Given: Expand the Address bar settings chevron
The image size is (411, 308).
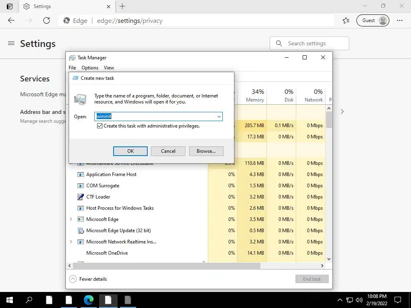Looking at the screenshot, I should [x=342, y=111].
